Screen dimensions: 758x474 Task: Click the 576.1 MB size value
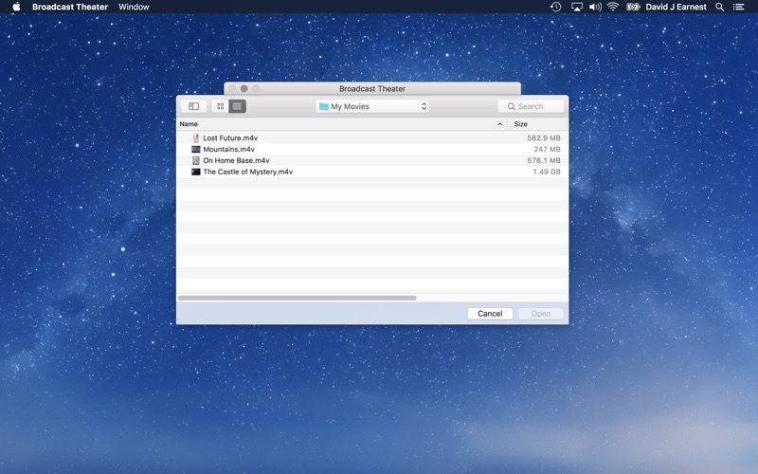tap(544, 160)
